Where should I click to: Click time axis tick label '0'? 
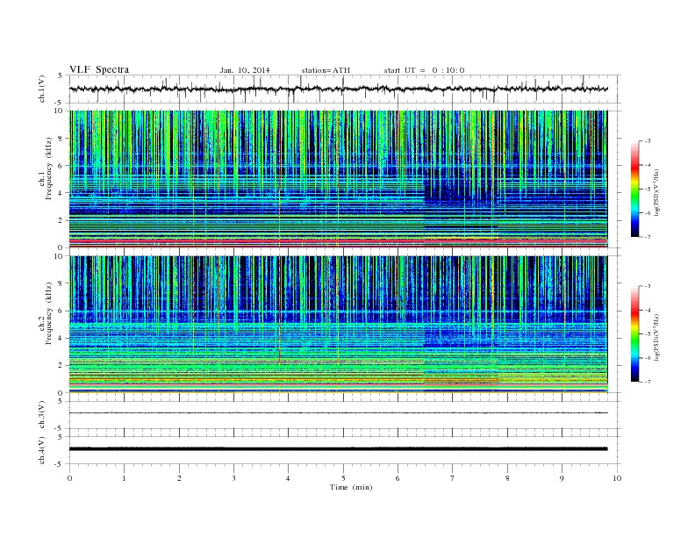pos(69,478)
